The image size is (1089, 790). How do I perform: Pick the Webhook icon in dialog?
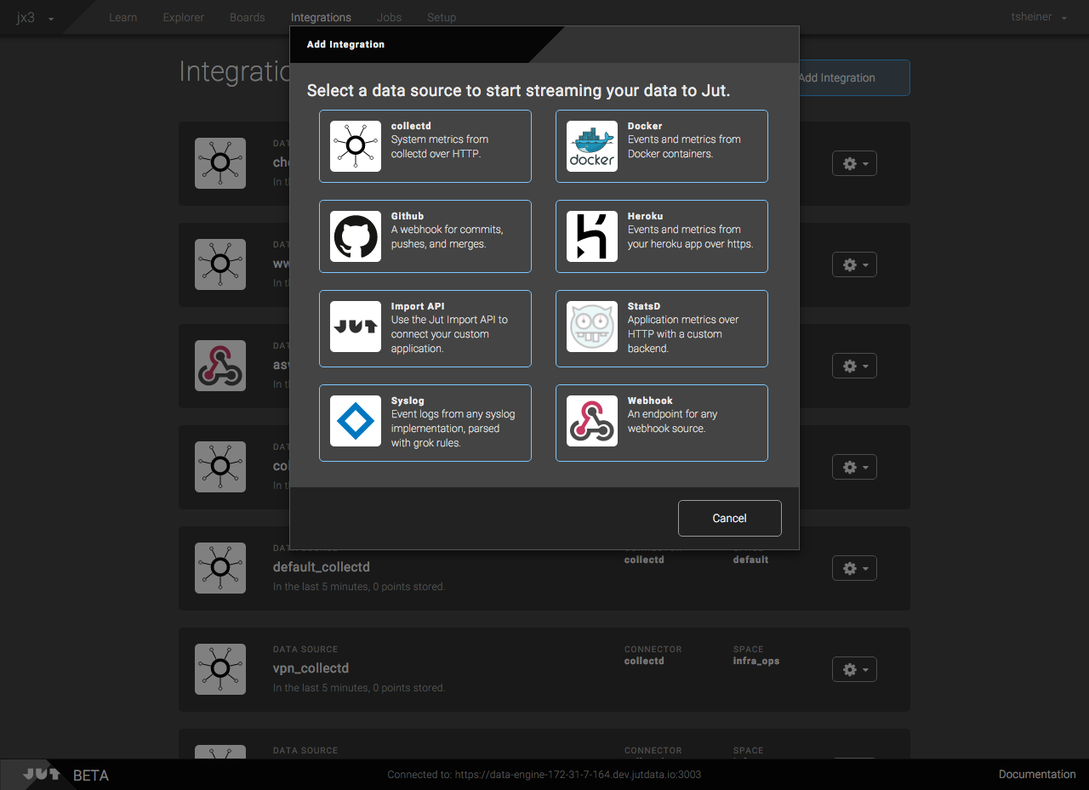click(x=592, y=421)
